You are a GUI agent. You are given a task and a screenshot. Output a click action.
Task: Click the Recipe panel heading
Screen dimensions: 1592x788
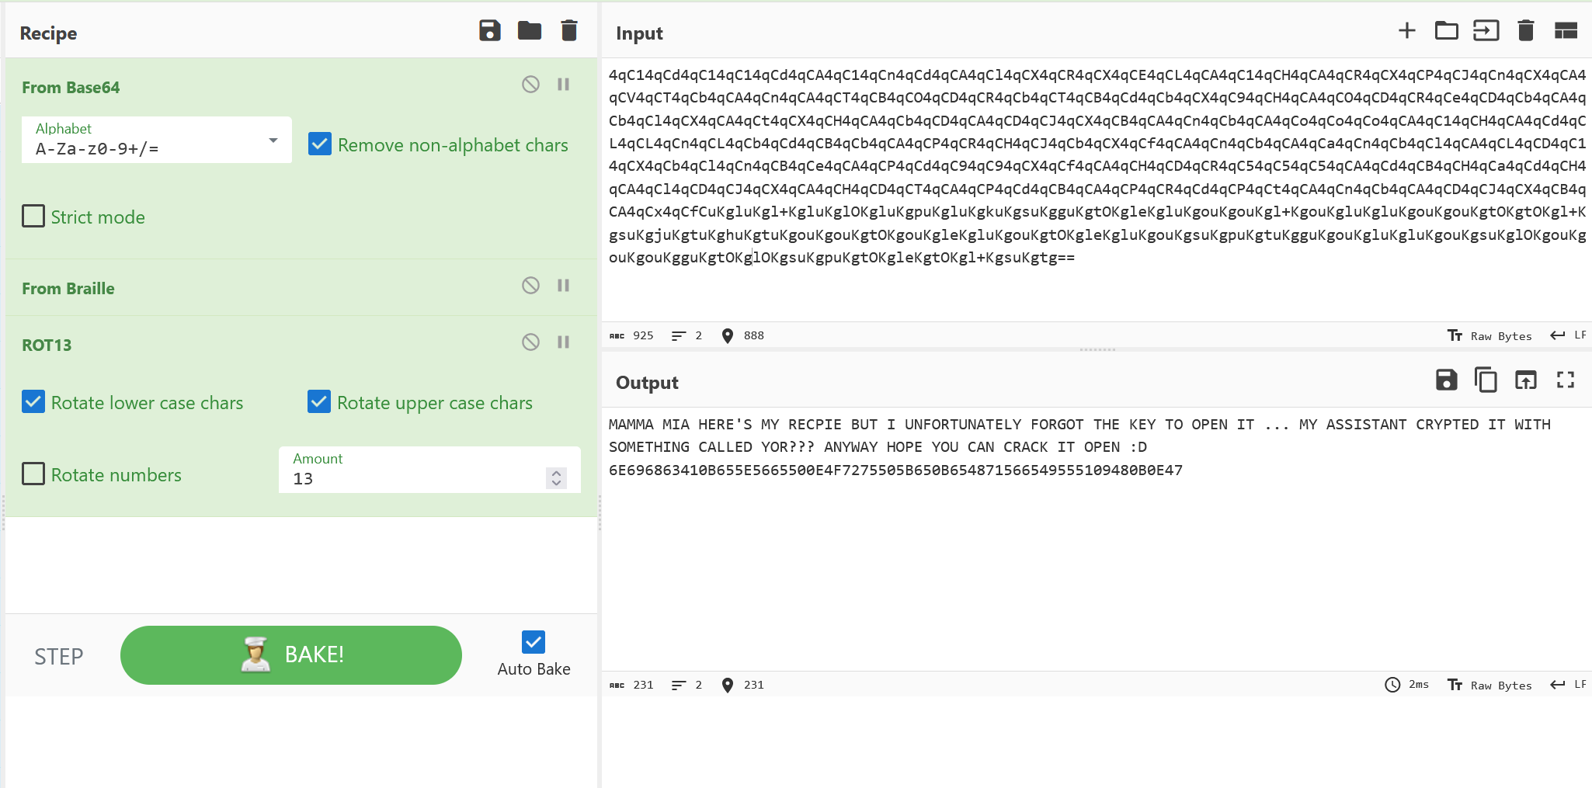click(48, 33)
